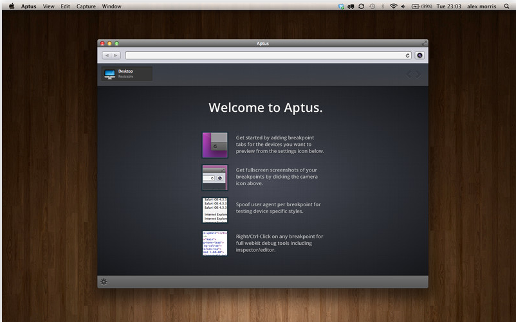Go back with the left arrow button
This screenshot has height=322, width=516.
click(107, 55)
